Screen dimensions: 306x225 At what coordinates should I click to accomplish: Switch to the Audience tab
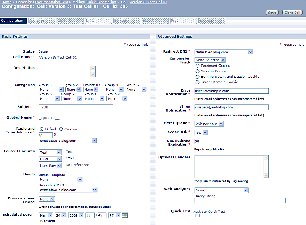click(41, 21)
